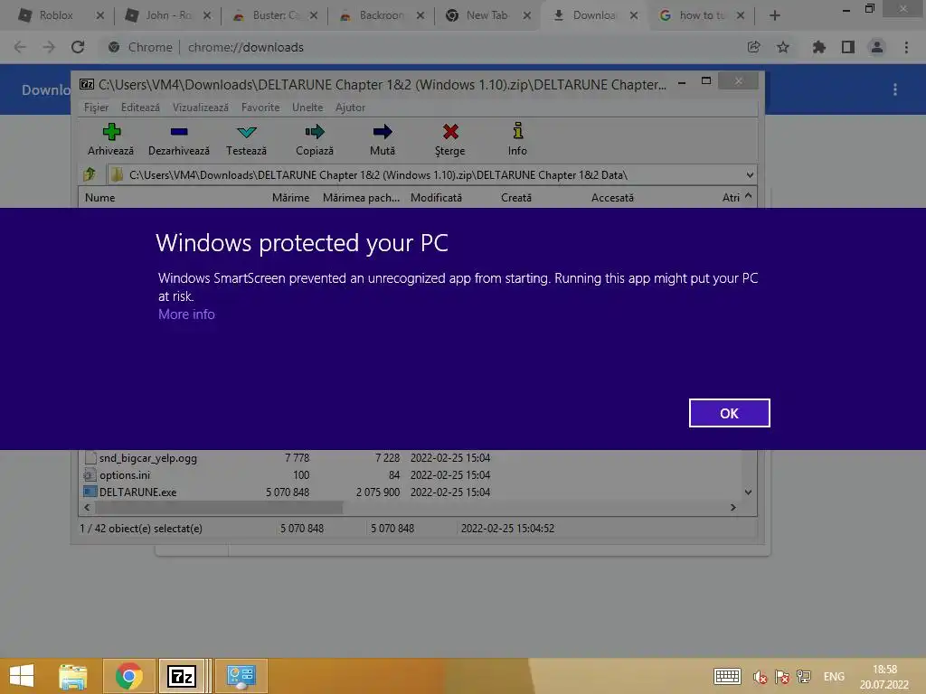The image size is (926, 694).
Task: Open the Fișier menu
Action: click(96, 108)
